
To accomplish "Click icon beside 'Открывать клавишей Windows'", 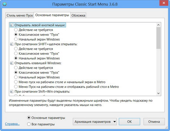I will [x=11, y=63].
